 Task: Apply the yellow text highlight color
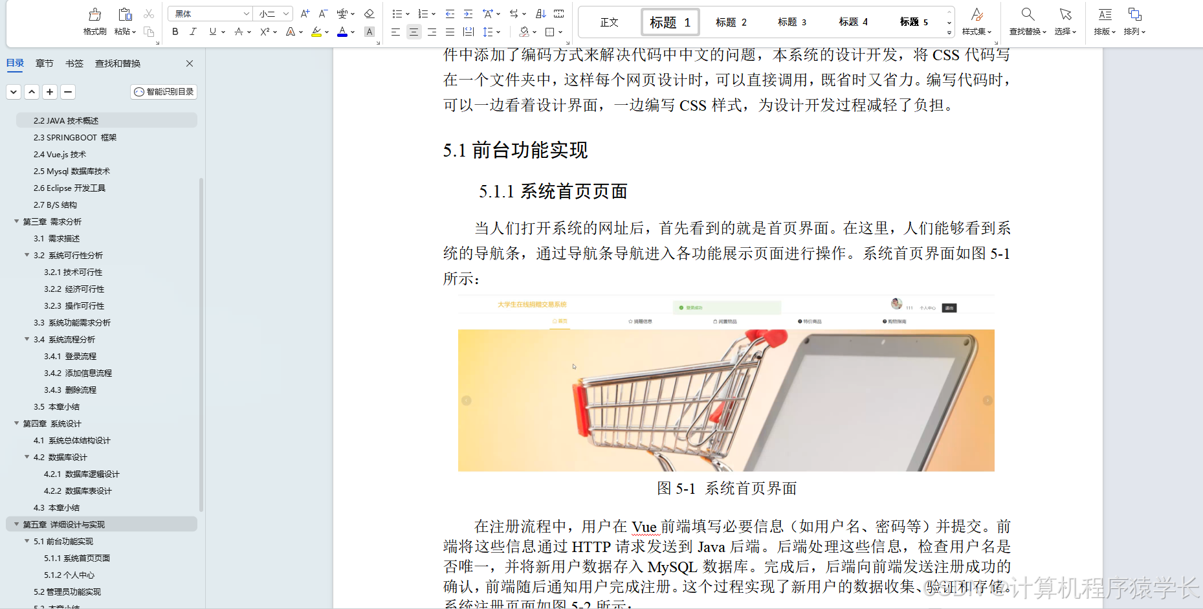coord(316,32)
